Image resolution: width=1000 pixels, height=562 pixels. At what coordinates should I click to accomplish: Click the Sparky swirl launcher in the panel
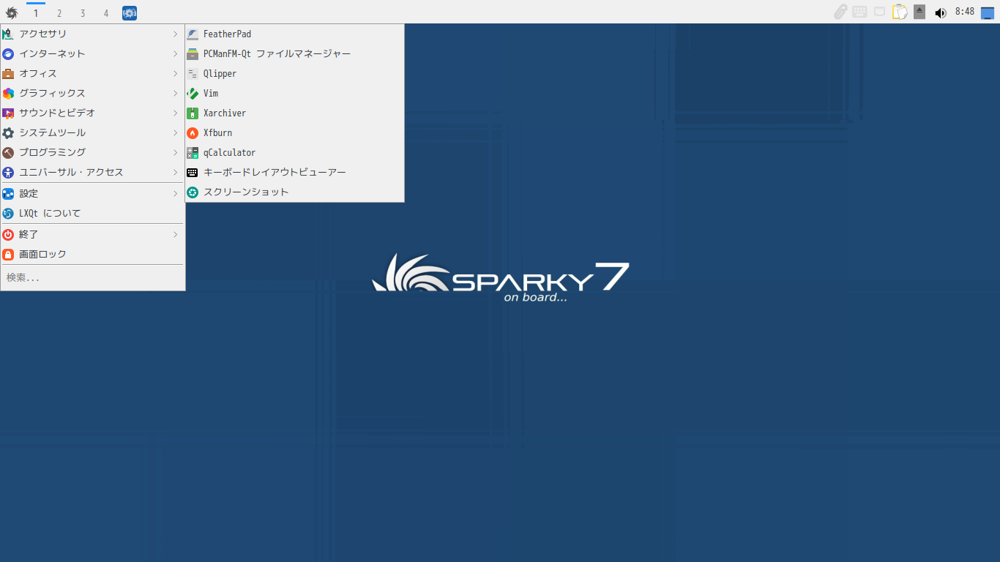click(x=130, y=13)
